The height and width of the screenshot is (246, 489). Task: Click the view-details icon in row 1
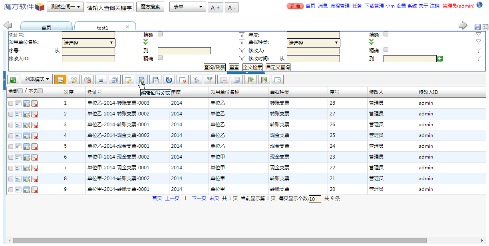tap(18, 103)
